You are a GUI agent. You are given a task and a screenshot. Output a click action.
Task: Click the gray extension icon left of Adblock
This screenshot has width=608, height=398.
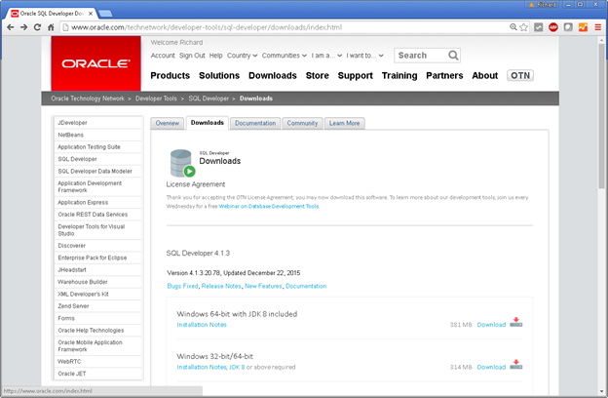coord(539,27)
